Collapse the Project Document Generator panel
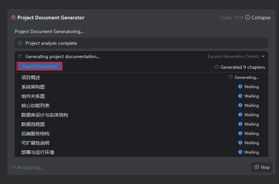279x184 pixels. (258, 18)
